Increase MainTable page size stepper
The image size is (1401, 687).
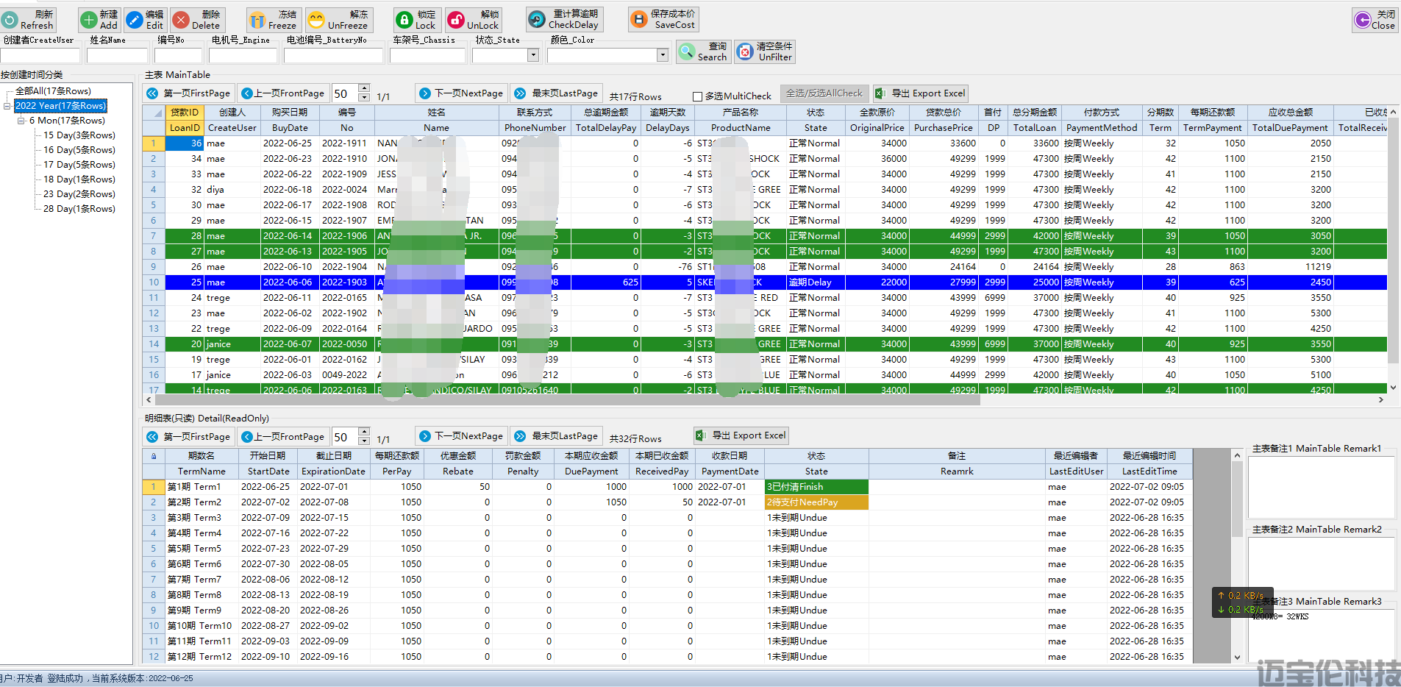364,89
